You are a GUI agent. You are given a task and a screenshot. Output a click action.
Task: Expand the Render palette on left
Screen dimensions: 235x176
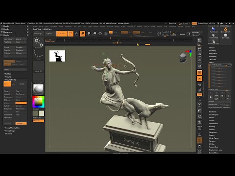point(6,29)
